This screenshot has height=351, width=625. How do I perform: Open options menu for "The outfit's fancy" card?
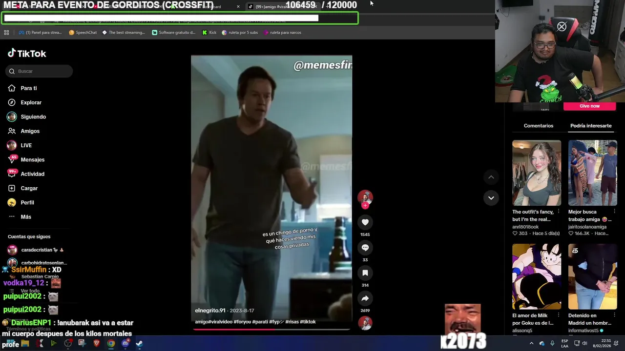pos(558,212)
